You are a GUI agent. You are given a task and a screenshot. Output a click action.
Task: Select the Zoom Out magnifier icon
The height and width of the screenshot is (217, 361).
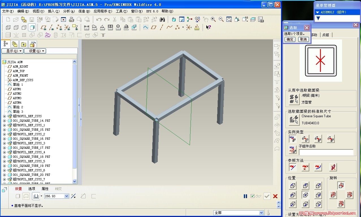[221, 19]
